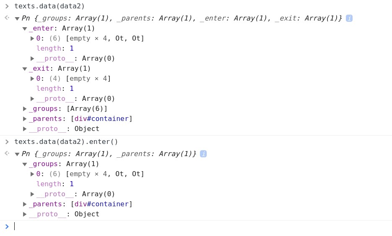Click the info icon after first Pn object
The image size is (392, 236).
click(x=349, y=18)
